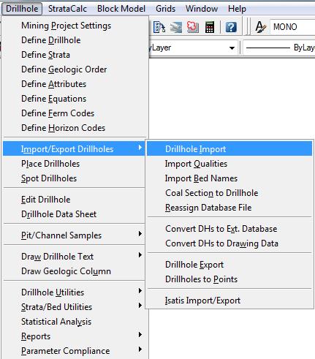Select Define Ferm Codes
The height and width of the screenshot is (359, 315).
click(x=75, y=113)
